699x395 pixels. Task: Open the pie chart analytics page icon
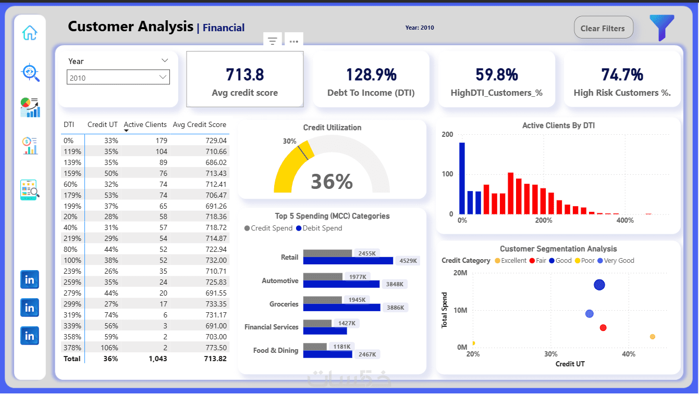(30, 107)
